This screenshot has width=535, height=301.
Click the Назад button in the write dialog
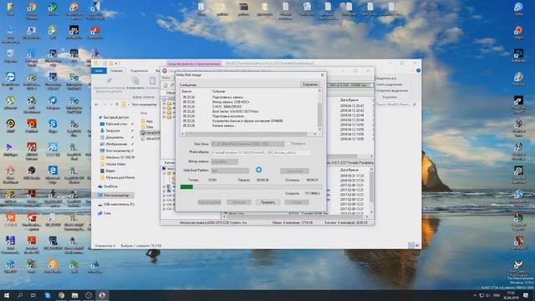[x=297, y=202]
